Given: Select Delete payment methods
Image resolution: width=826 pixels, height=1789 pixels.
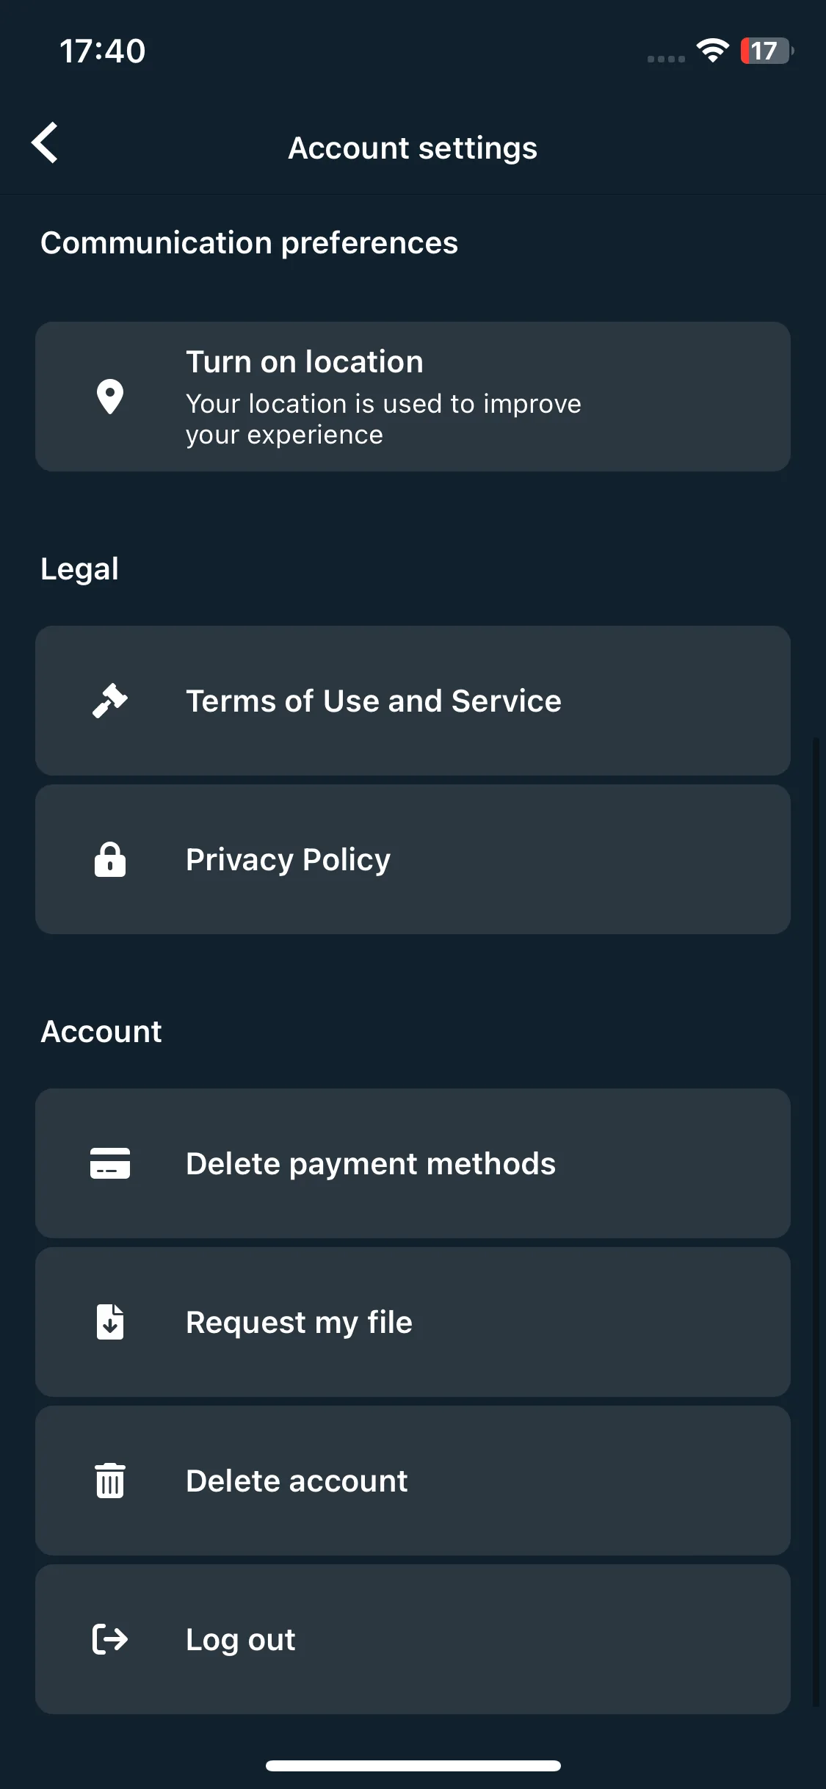Looking at the screenshot, I should [x=413, y=1163].
